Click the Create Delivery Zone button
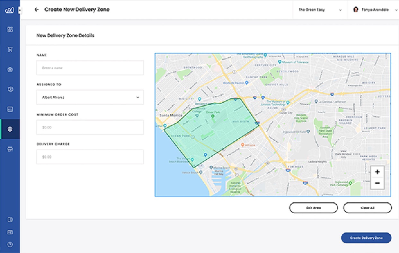Image resolution: width=399 pixels, height=253 pixels. [366, 238]
